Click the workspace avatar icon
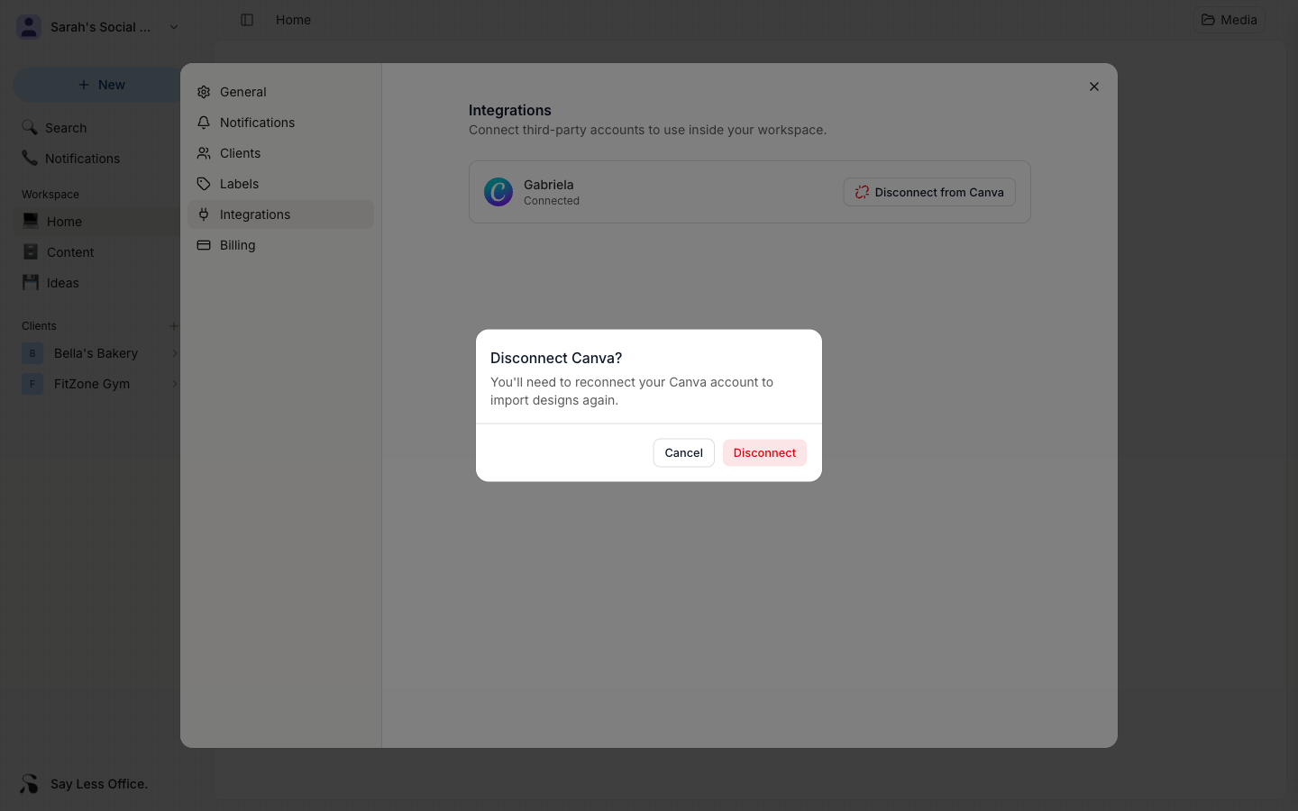 (x=29, y=27)
